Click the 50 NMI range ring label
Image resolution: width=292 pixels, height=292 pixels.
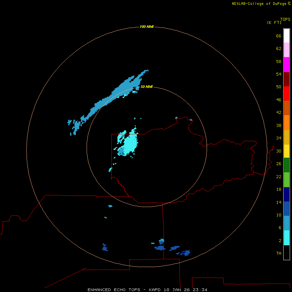(147, 87)
